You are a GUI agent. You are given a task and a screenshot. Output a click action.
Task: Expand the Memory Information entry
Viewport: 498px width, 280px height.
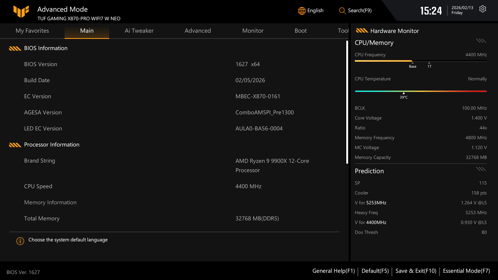pos(50,202)
